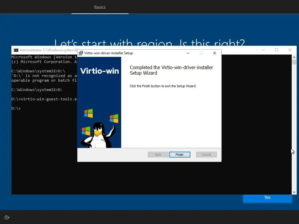Minimize the Administrator Command Prompt window
The height and width of the screenshot is (224, 299).
(263, 50)
